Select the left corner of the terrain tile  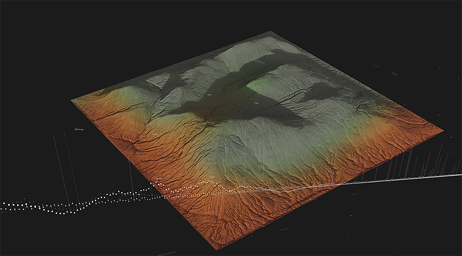click(x=72, y=101)
